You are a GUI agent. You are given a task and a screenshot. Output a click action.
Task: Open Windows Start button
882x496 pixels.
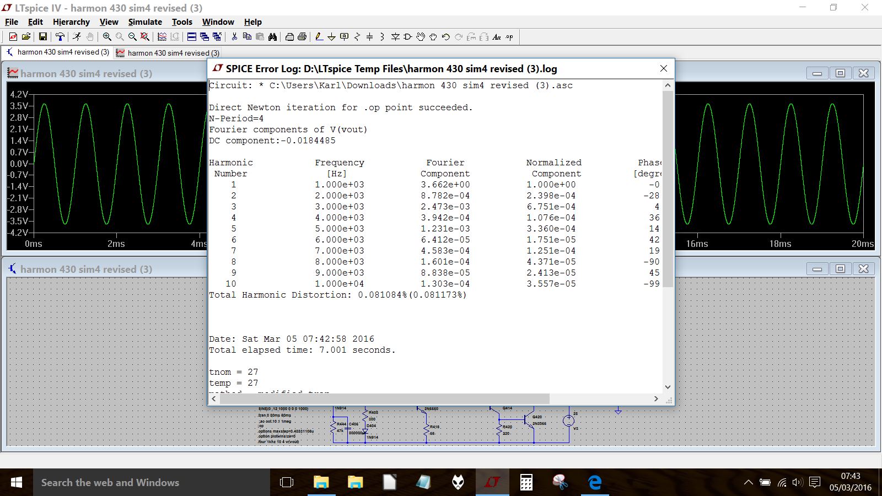pos(17,482)
